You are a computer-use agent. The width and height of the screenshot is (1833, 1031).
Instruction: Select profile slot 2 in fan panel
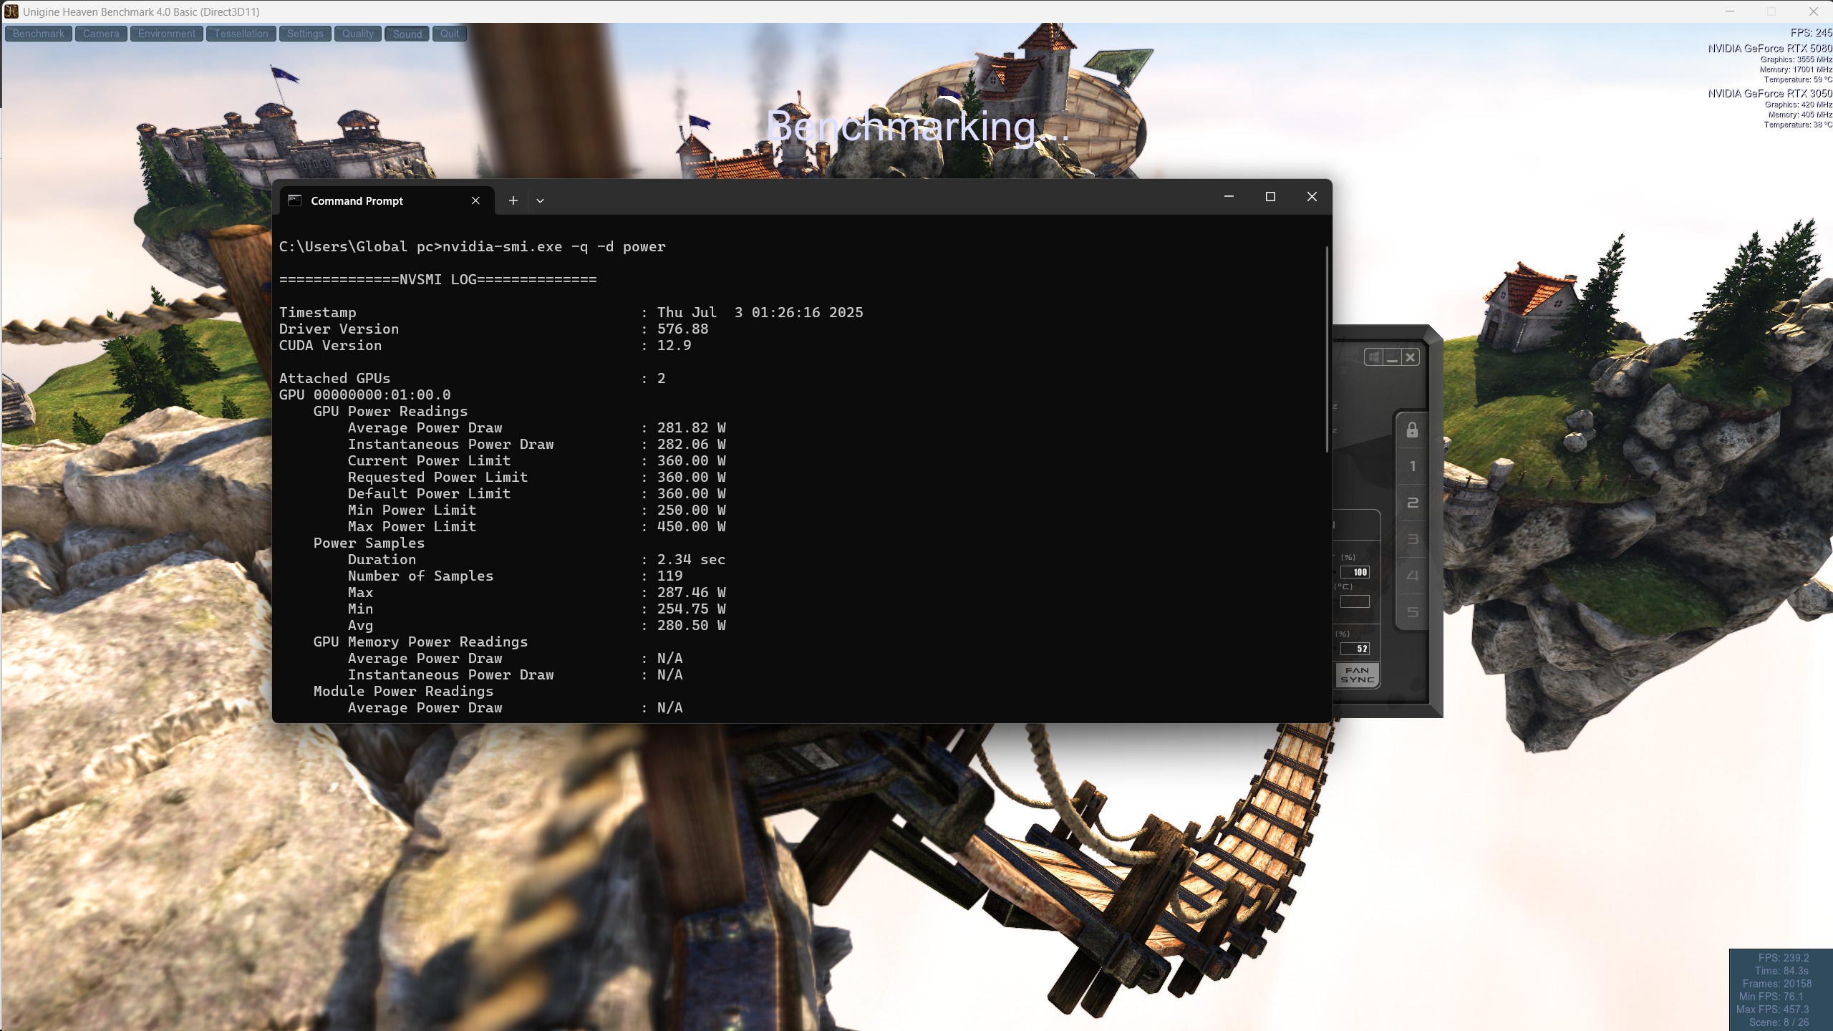pyautogui.click(x=1412, y=503)
